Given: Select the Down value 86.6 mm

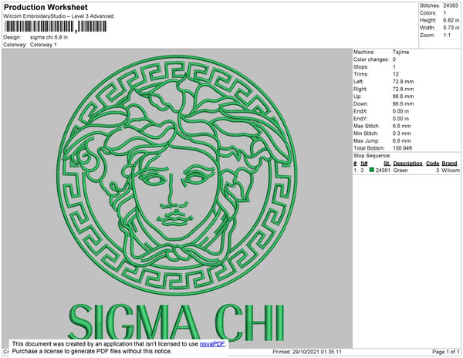Looking at the screenshot, I should 403,103.
